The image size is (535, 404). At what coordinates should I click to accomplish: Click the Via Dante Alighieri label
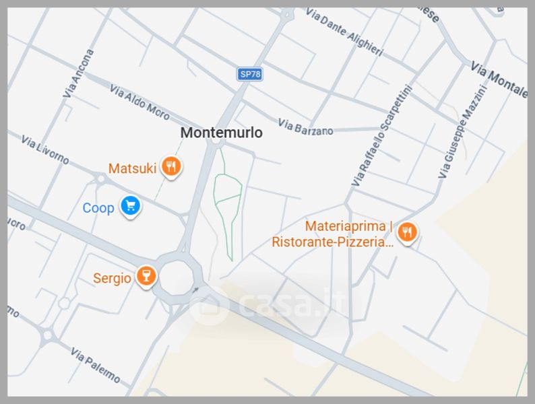[x=345, y=32]
